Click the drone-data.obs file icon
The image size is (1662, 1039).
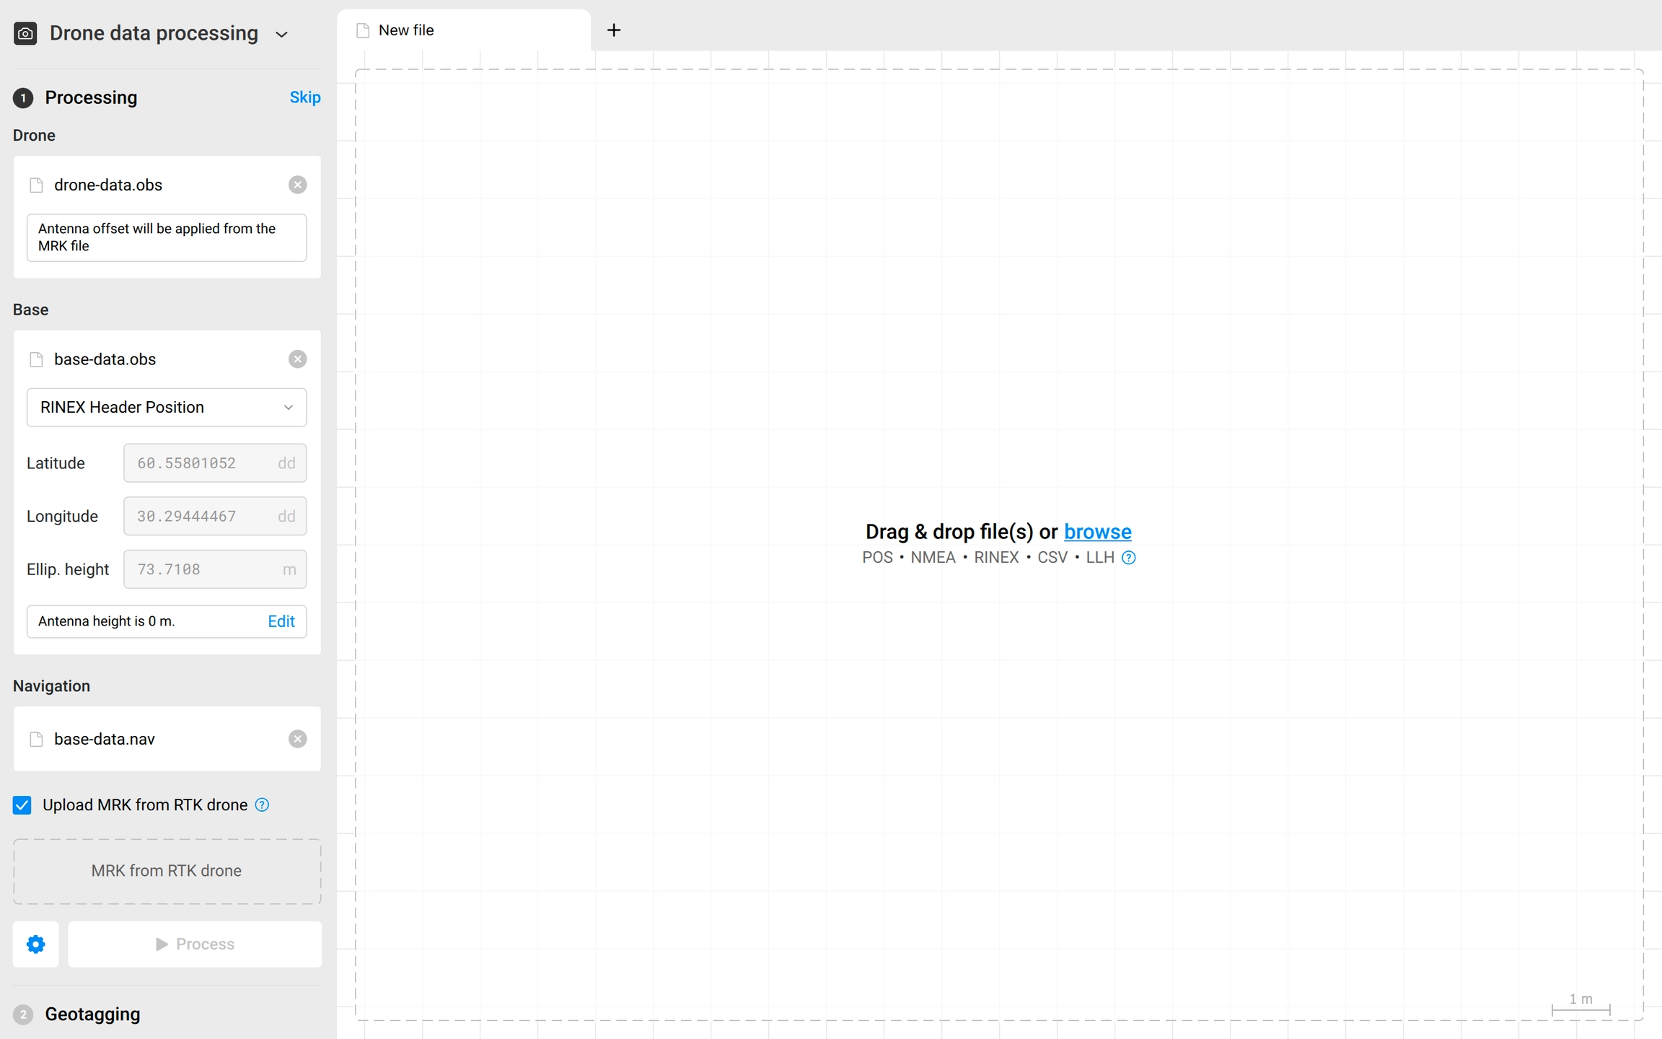pos(36,185)
